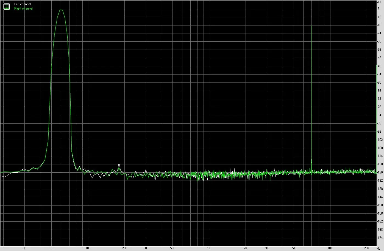Click the 2K label on the frequency axis
Screen dimensions: 384x251
pos(245,248)
